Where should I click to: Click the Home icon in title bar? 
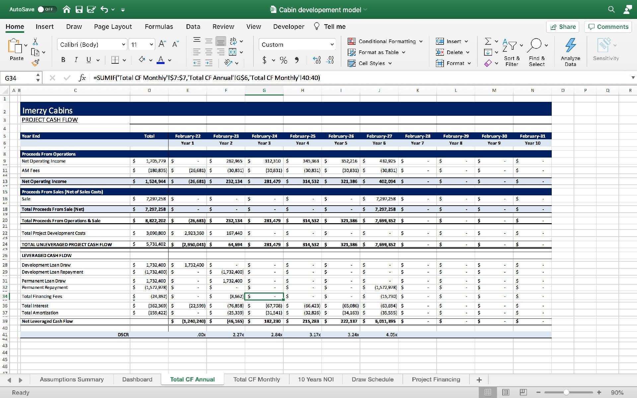(x=67, y=9)
